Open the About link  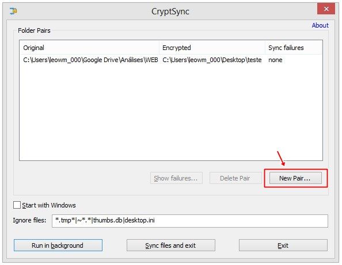[320, 25]
